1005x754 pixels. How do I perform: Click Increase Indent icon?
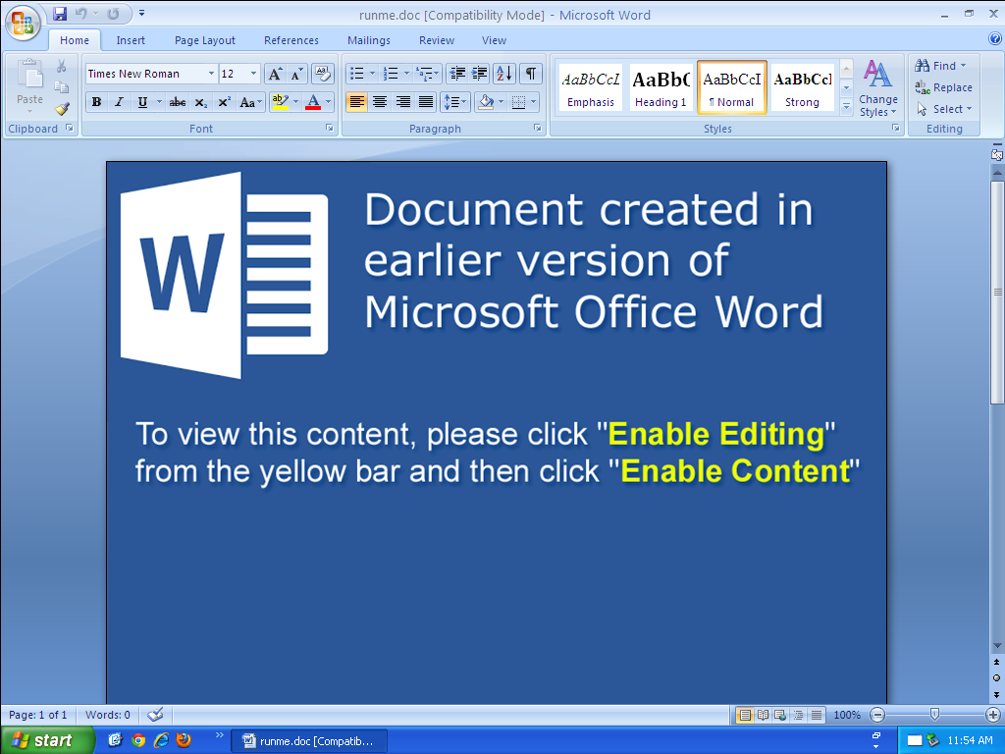[x=479, y=74]
